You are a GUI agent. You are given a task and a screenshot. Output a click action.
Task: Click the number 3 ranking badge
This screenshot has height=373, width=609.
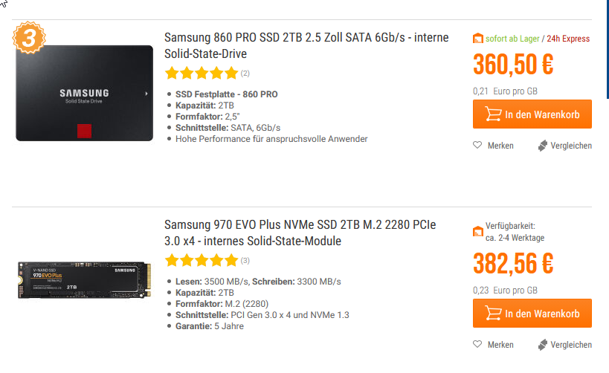[29, 38]
